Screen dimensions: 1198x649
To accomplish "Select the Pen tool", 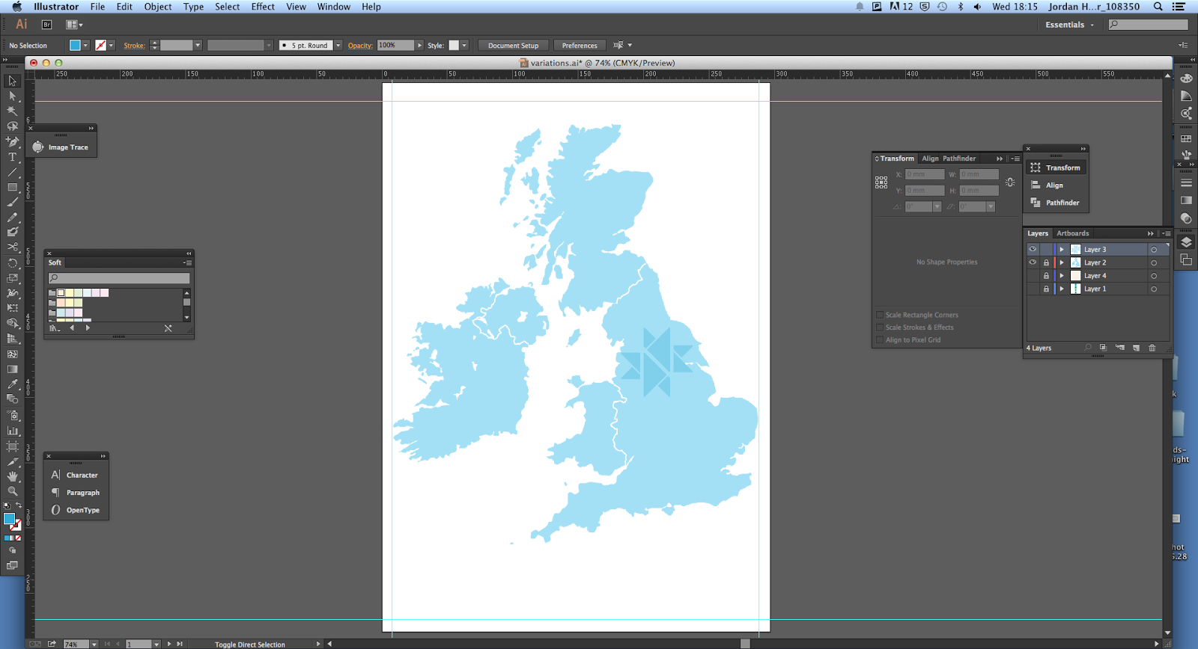I will click(12, 141).
